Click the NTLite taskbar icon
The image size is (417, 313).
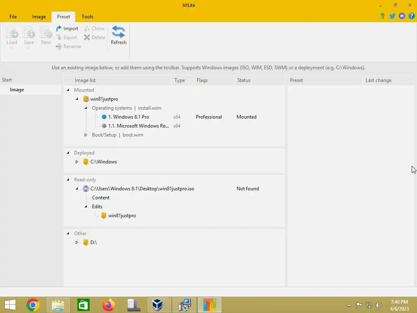210,305
